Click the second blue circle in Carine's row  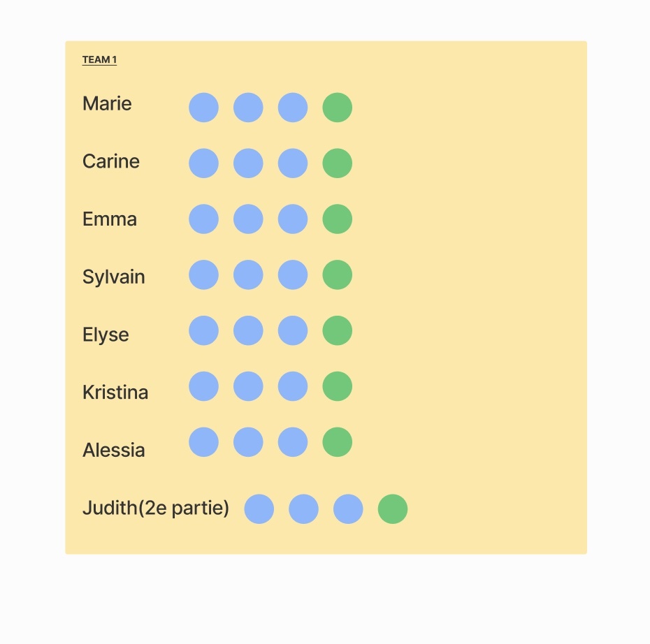[x=248, y=163]
